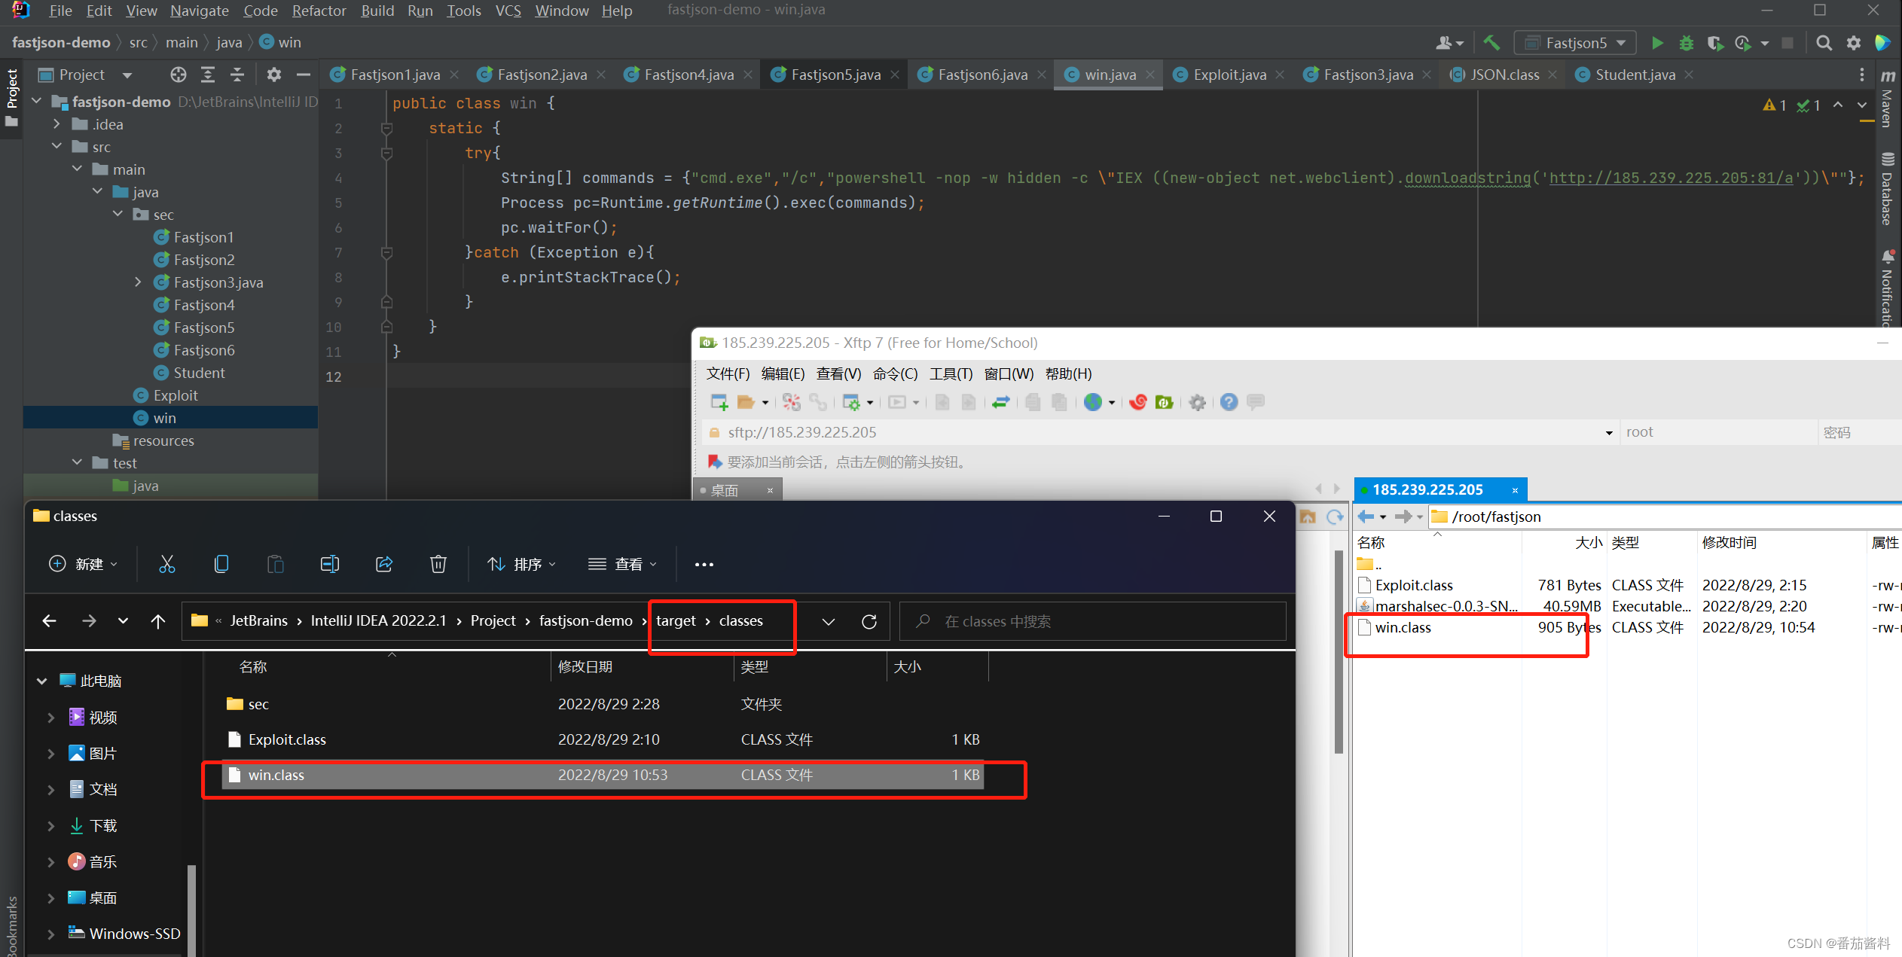
Task: Expand the Fastjson3.java node
Action: pos(138,282)
